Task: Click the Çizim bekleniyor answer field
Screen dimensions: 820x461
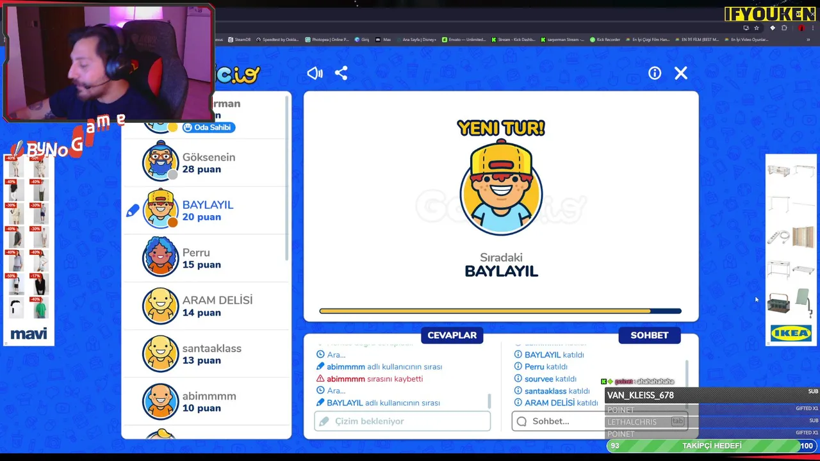Action: (x=402, y=421)
